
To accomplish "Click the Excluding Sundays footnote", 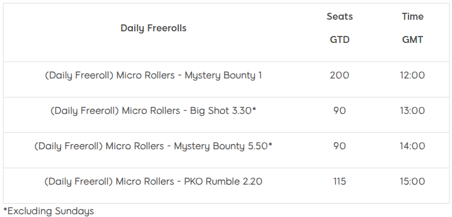I will coord(49,211).
